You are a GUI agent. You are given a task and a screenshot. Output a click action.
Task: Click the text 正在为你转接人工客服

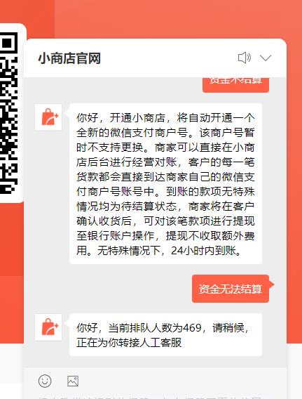(129, 343)
